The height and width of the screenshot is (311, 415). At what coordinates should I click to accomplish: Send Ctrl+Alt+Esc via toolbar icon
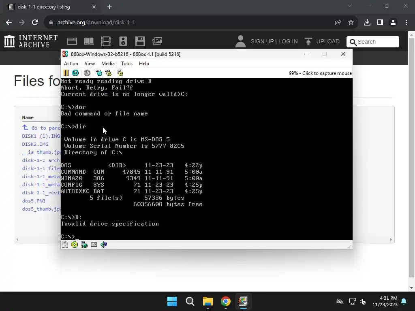click(108, 73)
